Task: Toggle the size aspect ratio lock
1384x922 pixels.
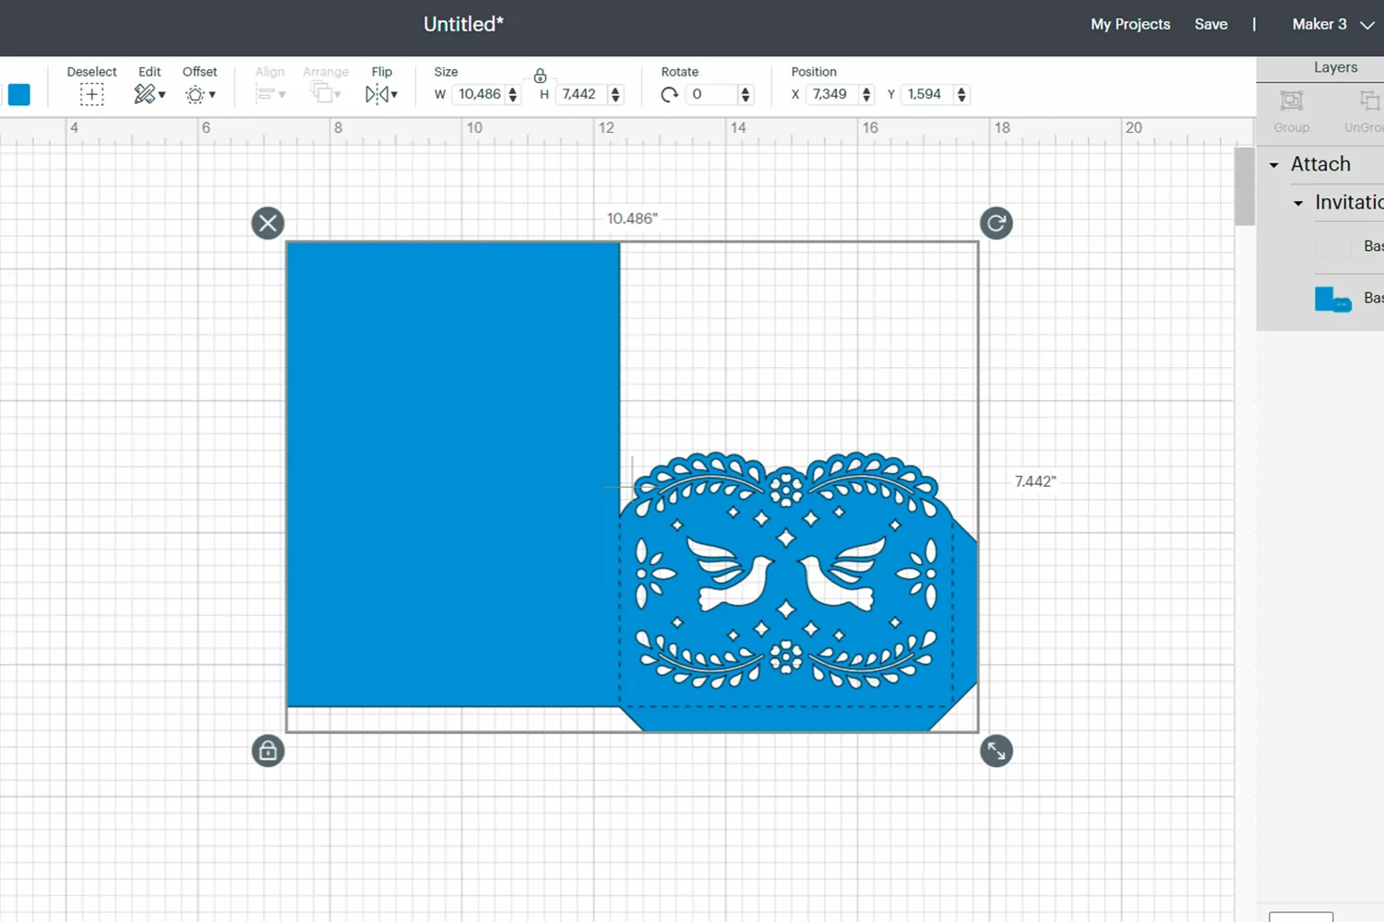Action: pyautogui.click(x=541, y=76)
